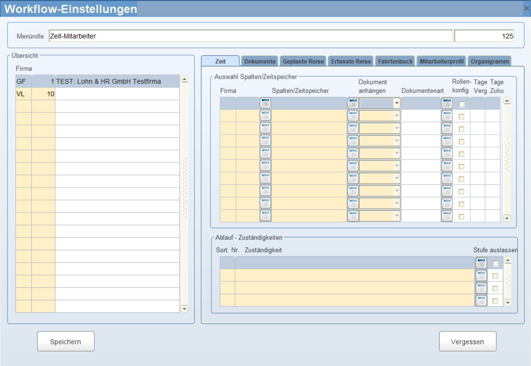Screen dimensions: 531x366
Task: Click second-row Spalten/Zeitspeicher lookup icon
Action: [265, 116]
